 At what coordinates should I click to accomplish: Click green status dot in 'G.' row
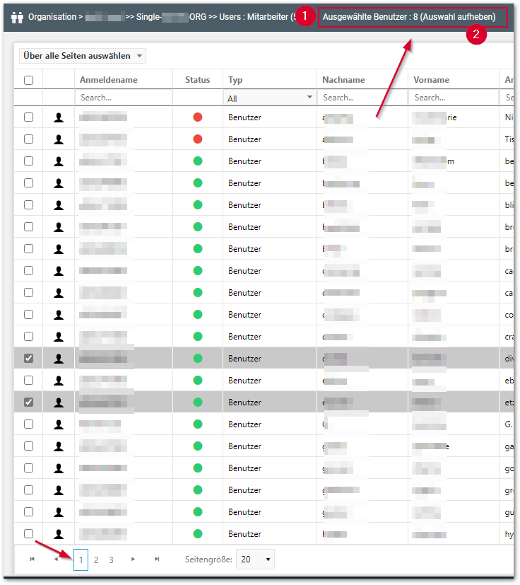198,424
